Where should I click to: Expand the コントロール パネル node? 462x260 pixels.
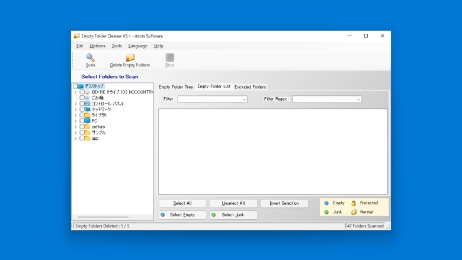pyautogui.click(x=76, y=104)
